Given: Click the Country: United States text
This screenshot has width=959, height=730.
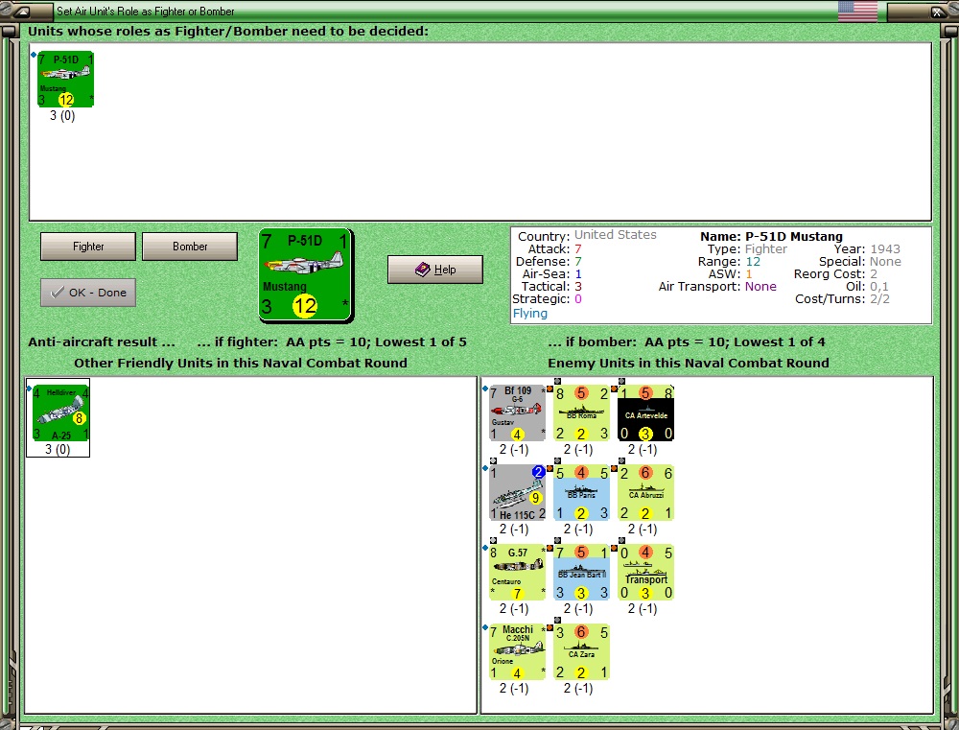Looking at the screenshot, I should [587, 236].
